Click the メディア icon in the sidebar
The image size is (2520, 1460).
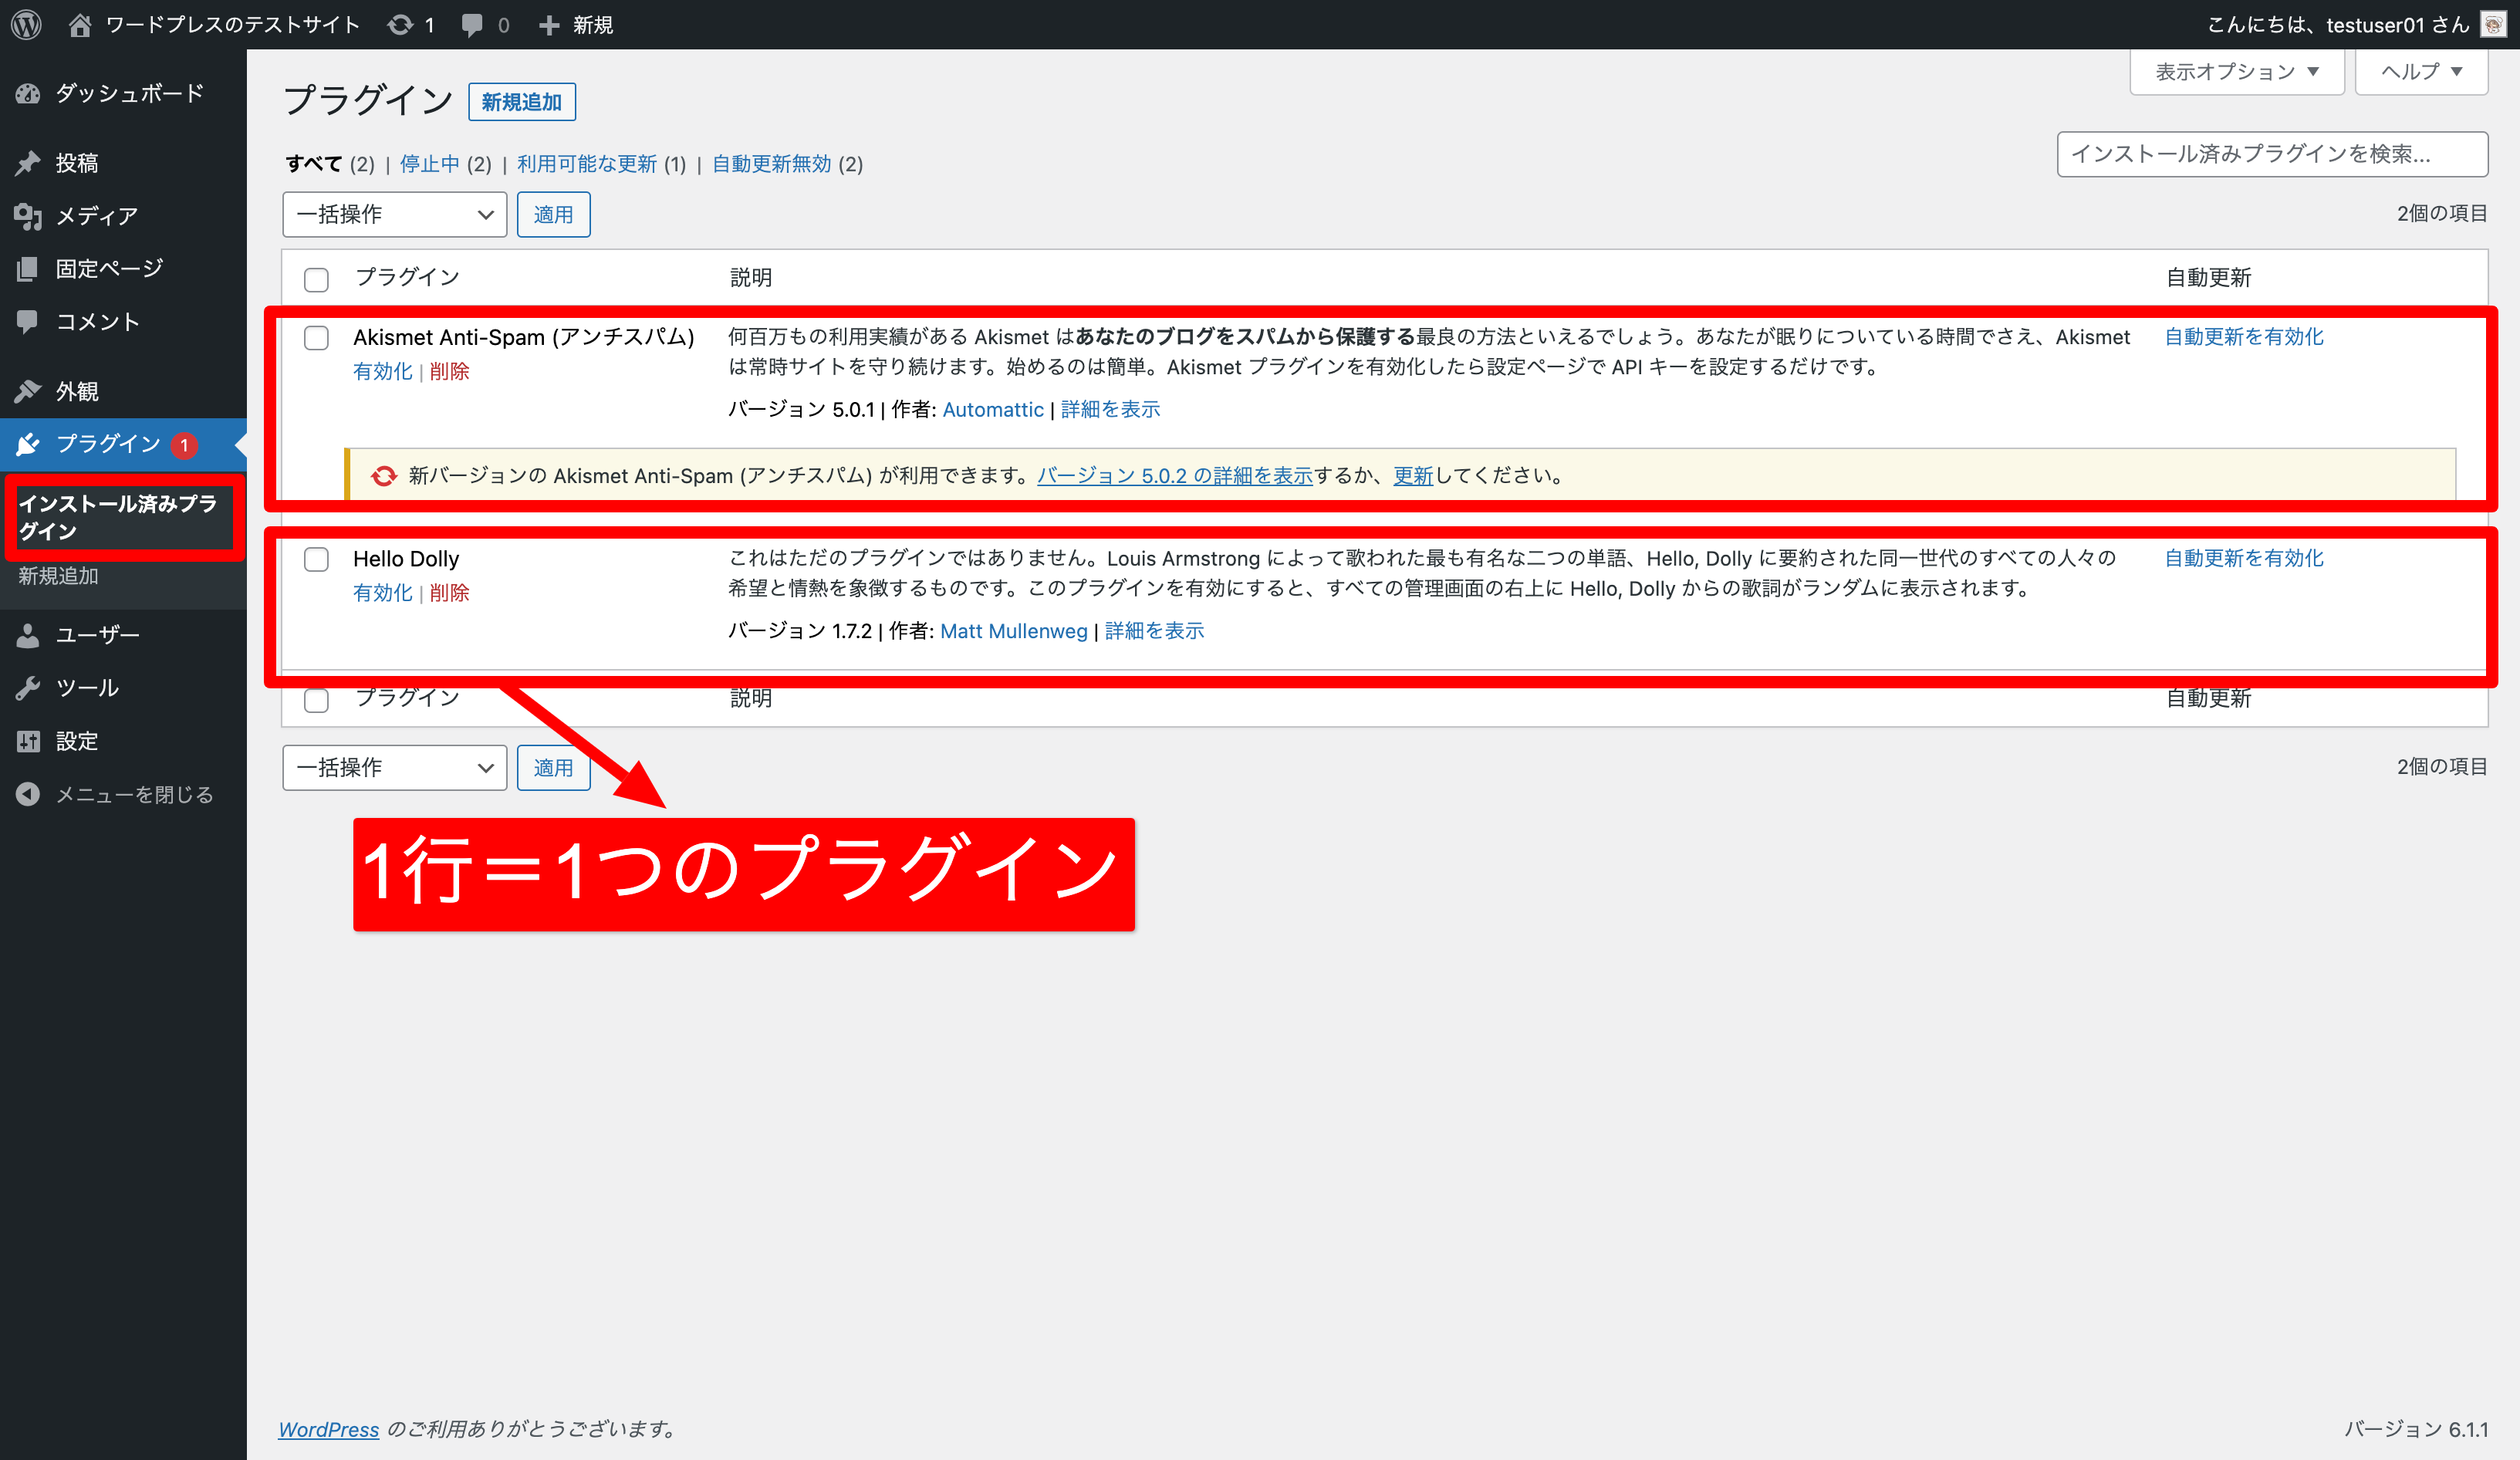tap(28, 215)
